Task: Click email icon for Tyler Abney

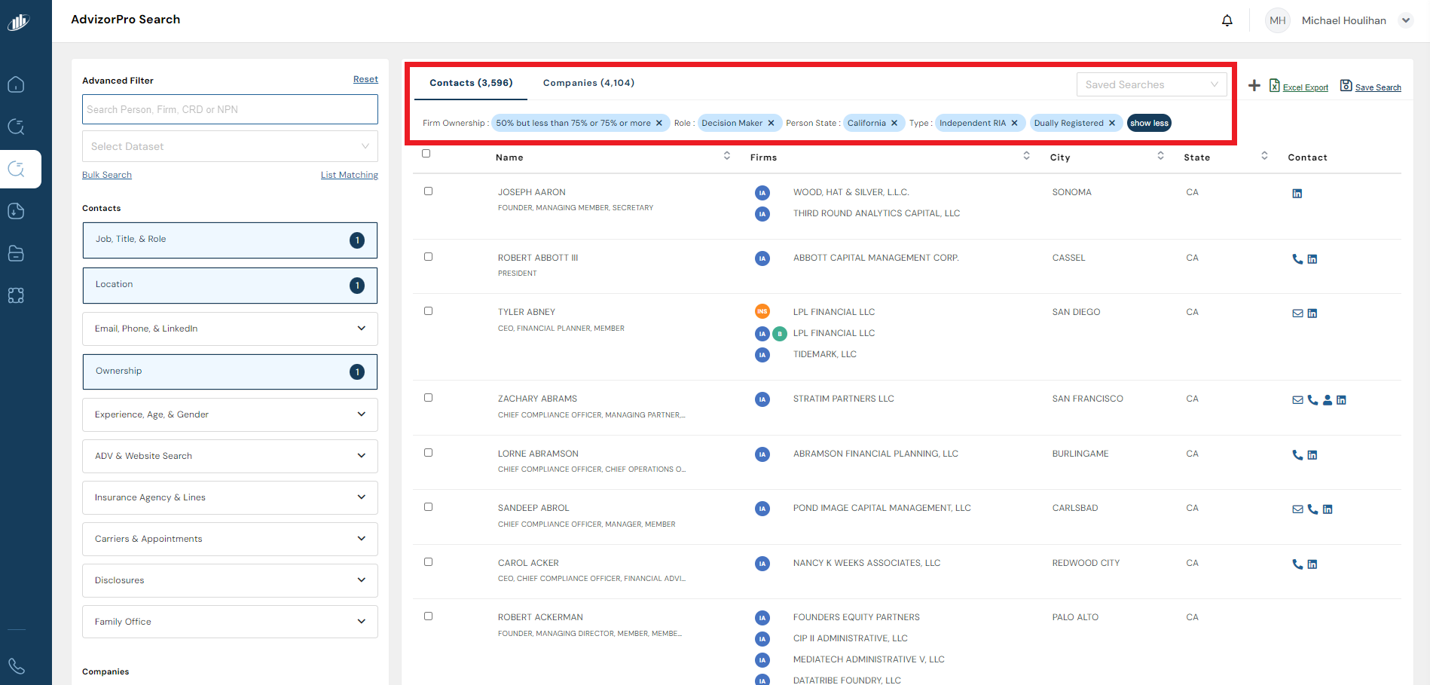Action: tap(1297, 313)
